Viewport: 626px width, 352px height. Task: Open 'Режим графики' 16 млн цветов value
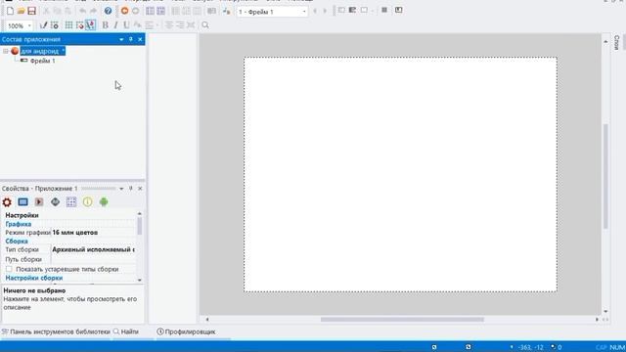94,233
